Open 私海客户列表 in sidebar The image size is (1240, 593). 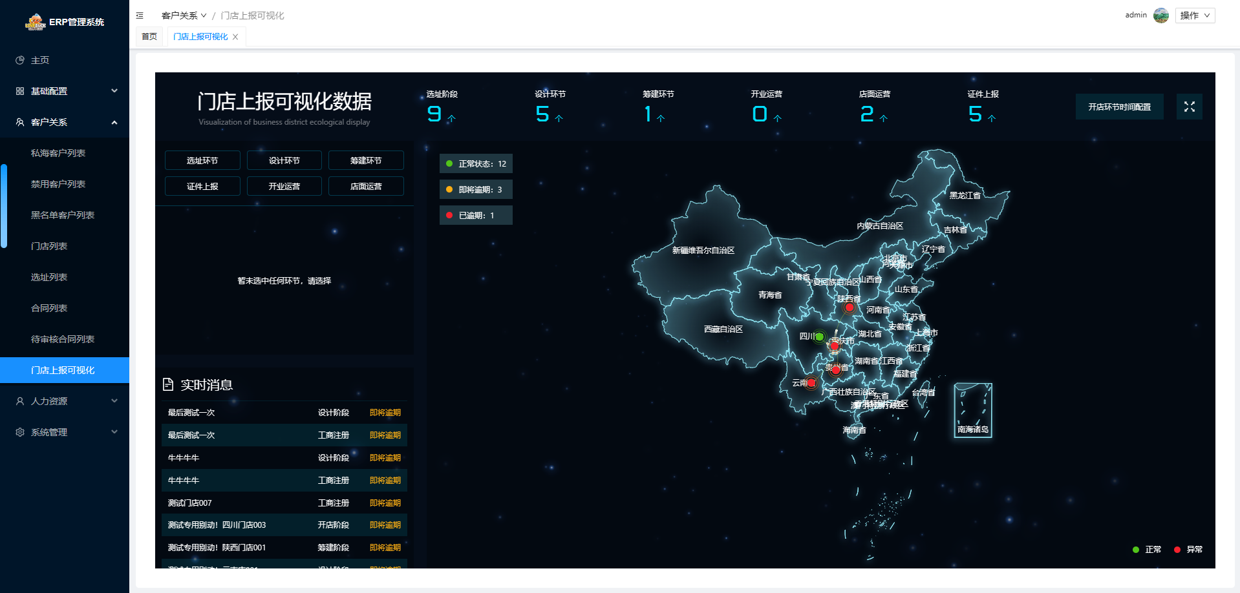pos(58,153)
